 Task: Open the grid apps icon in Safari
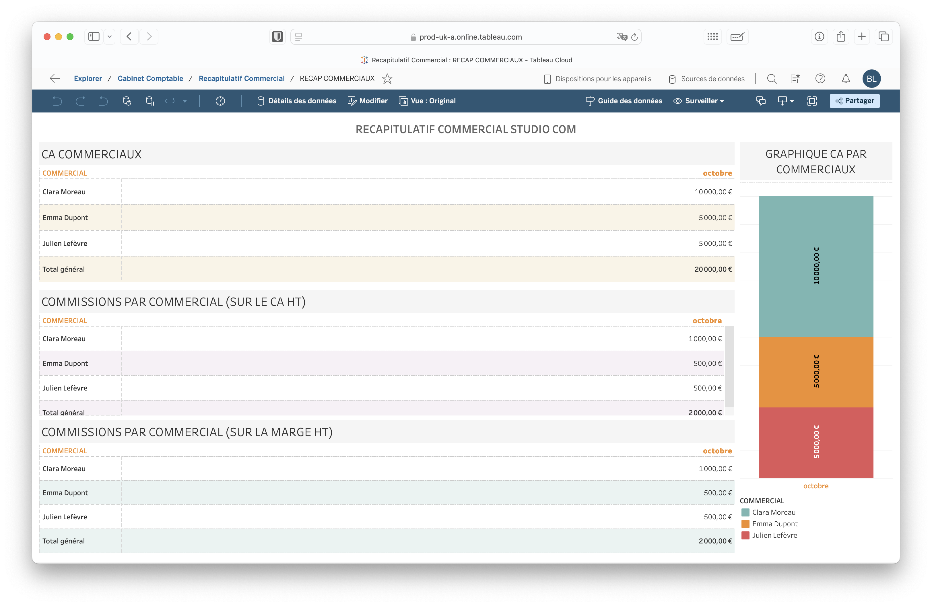[x=713, y=37]
